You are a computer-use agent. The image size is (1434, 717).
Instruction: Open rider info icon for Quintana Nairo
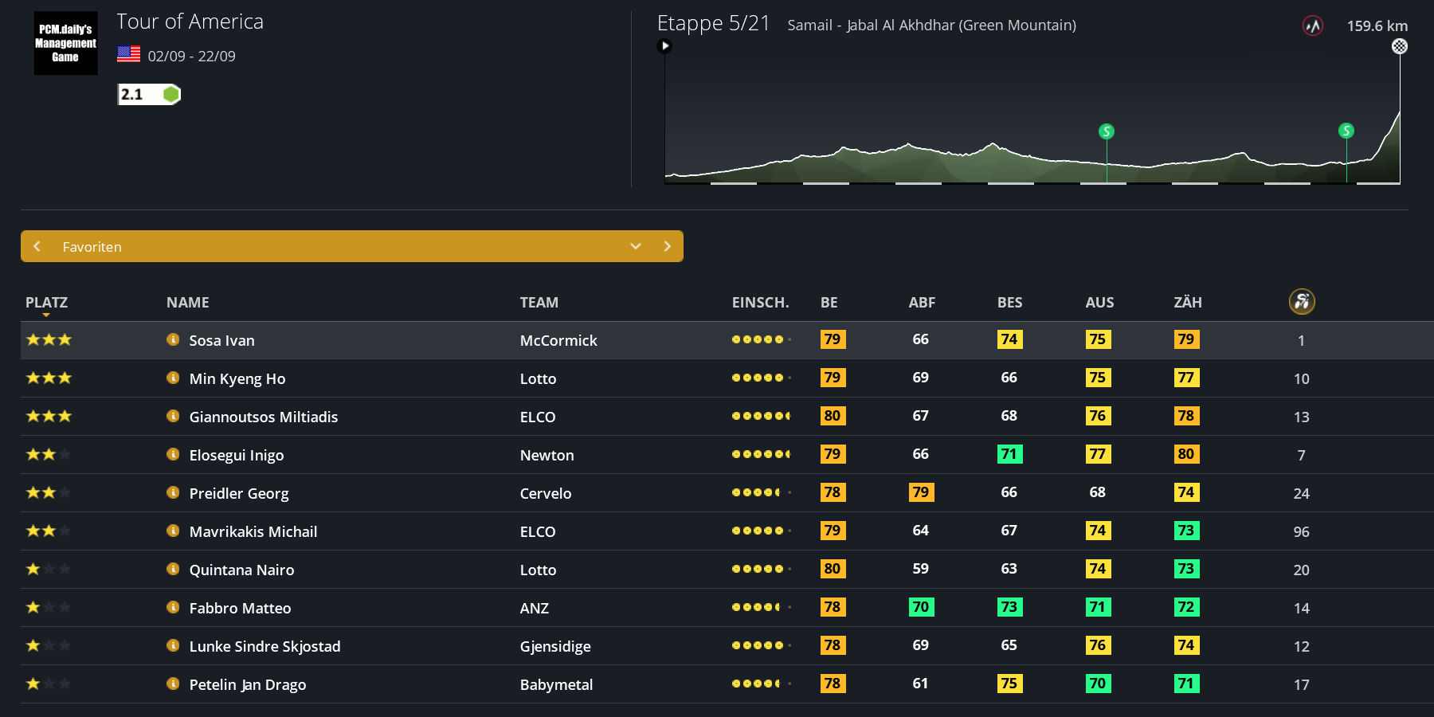pyautogui.click(x=173, y=569)
